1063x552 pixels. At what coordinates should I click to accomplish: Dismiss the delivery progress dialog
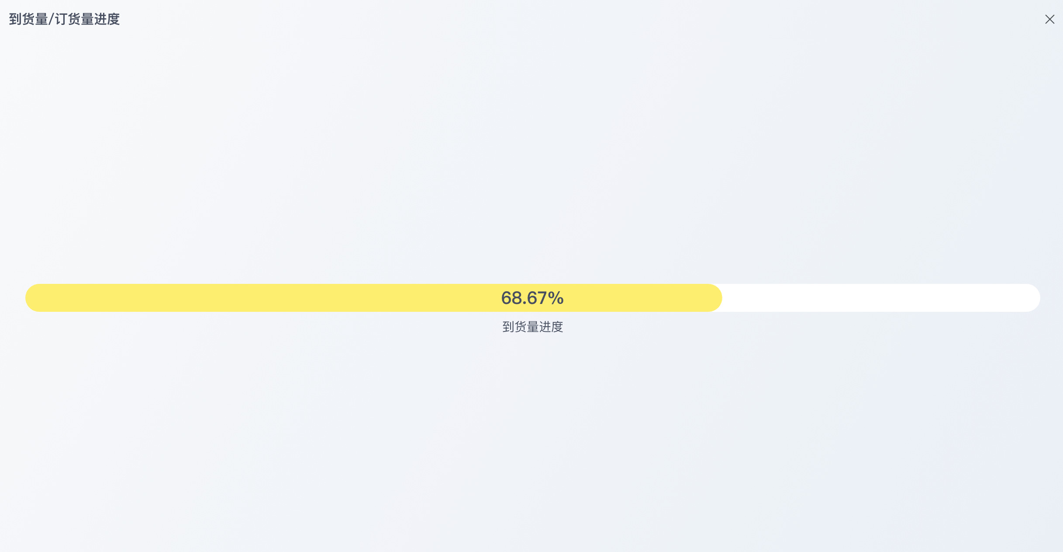point(1049,19)
